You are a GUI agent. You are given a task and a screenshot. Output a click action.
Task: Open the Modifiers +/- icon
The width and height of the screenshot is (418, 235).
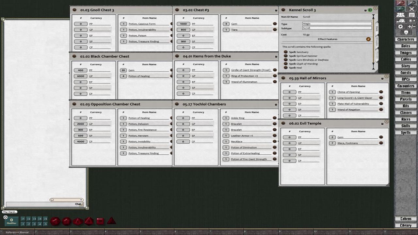[411, 26]
